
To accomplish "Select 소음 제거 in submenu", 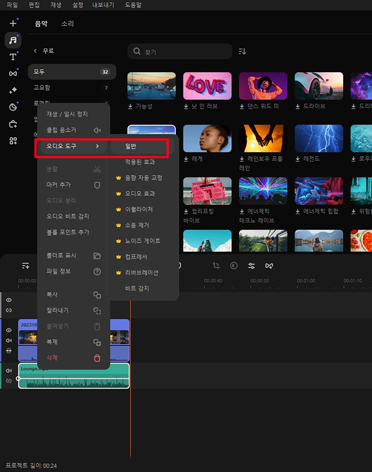I will click(143, 225).
